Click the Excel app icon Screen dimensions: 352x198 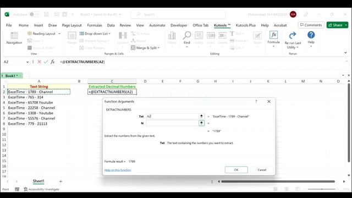[7, 14]
